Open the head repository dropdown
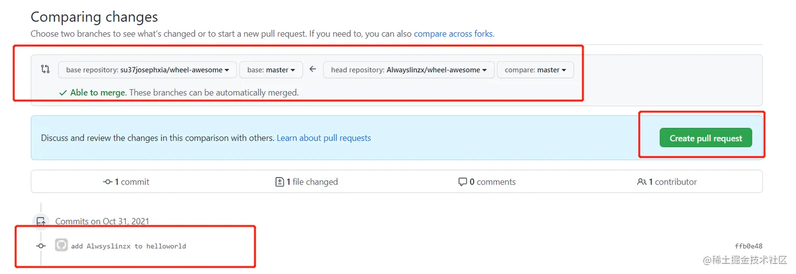 tap(408, 70)
